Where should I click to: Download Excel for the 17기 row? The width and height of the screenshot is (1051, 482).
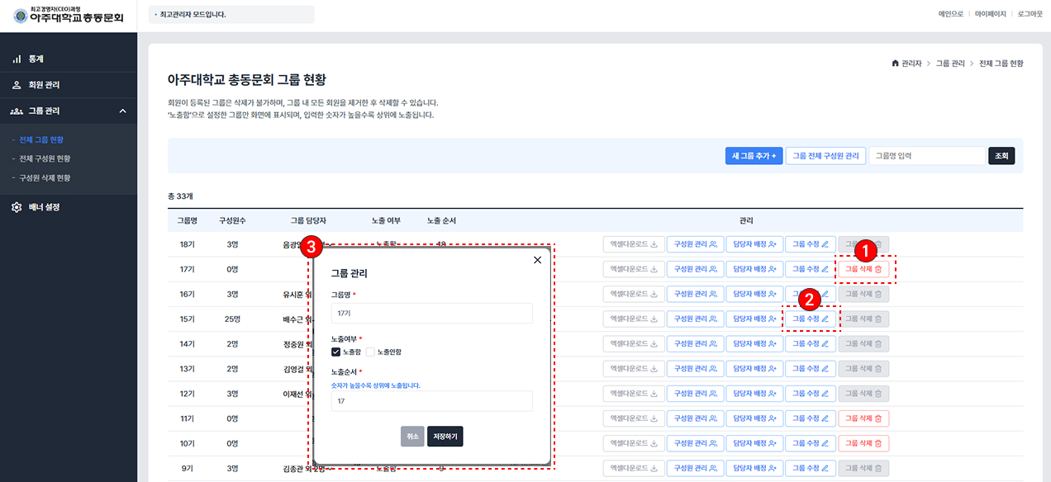634,269
